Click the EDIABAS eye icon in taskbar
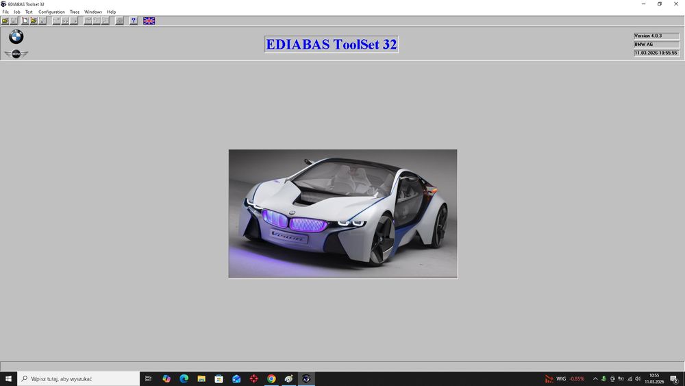 tap(306, 378)
